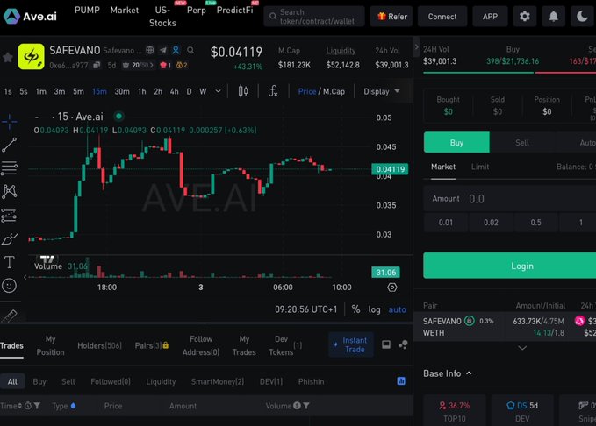The image size is (596, 426).
Task: Switch chart to M.Cap mode
Action: (x=334, y=91)
